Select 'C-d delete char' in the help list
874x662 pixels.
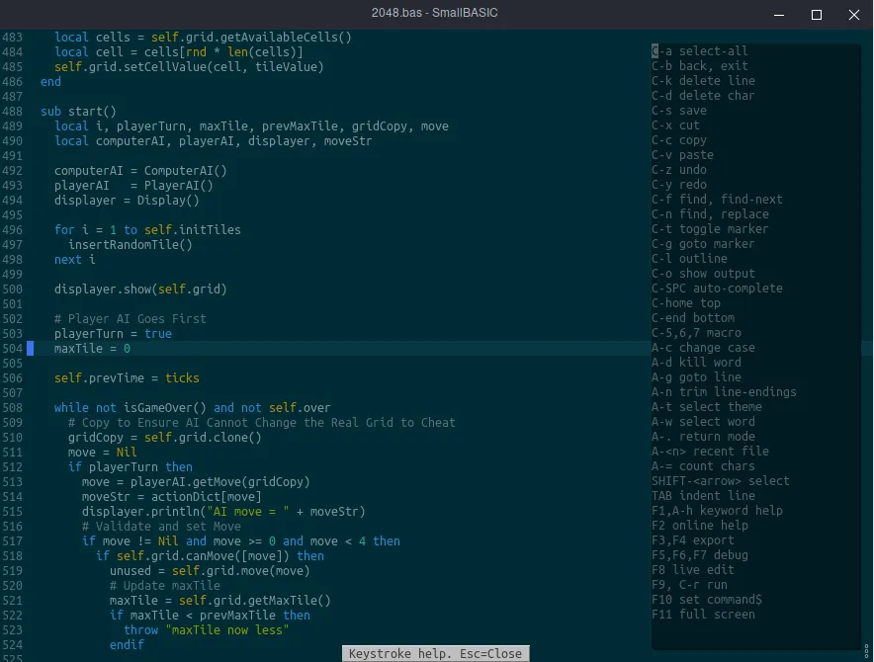[703, 96]
